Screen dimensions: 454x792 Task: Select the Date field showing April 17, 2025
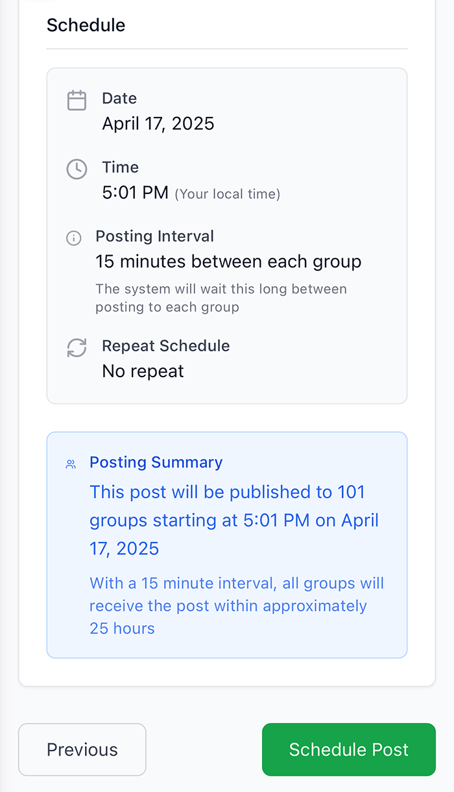coord(158,123)
